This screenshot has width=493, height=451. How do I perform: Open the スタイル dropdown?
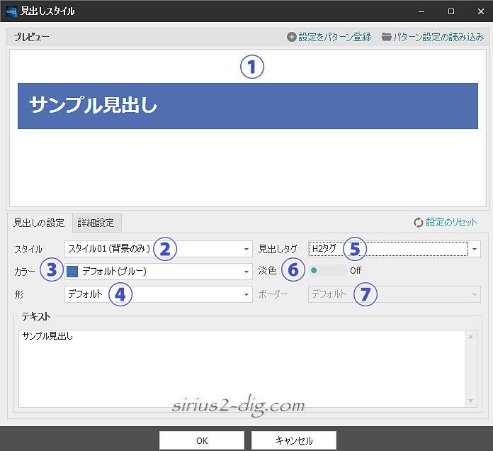tap(246, 249)
